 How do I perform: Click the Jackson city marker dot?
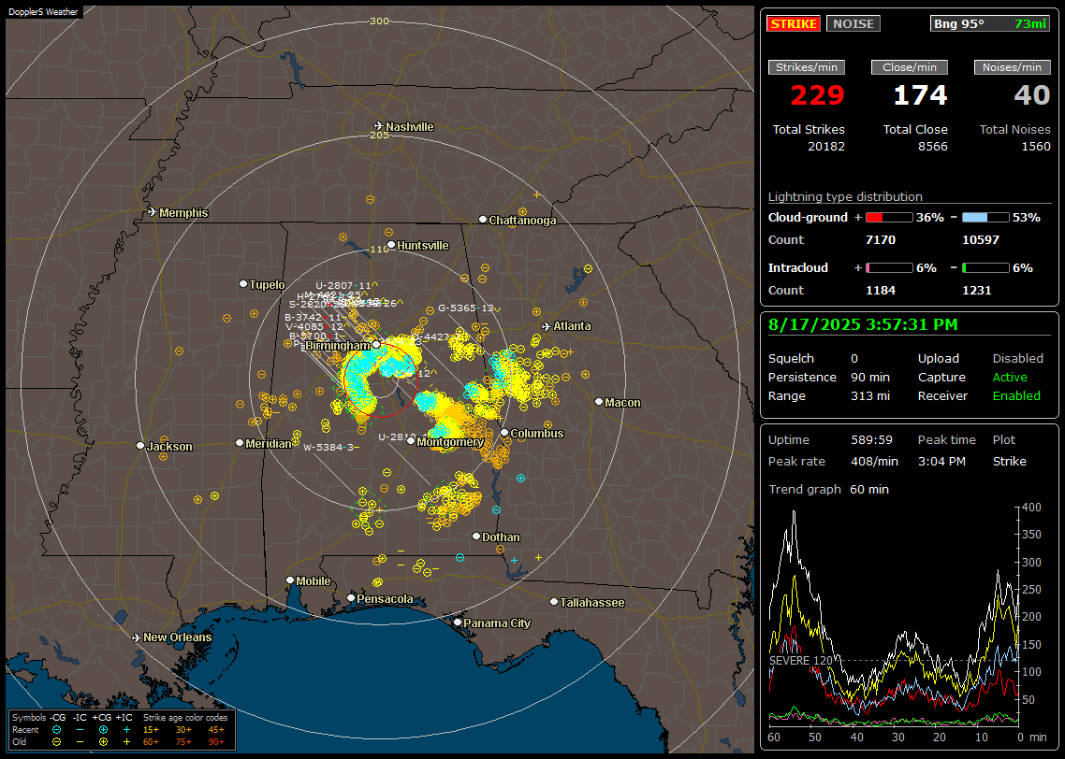click(x=140, y=446)
